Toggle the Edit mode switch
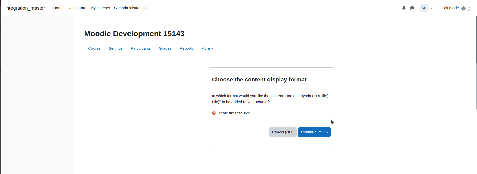Viewport: 477px width, 174px height. coord(465,8)
